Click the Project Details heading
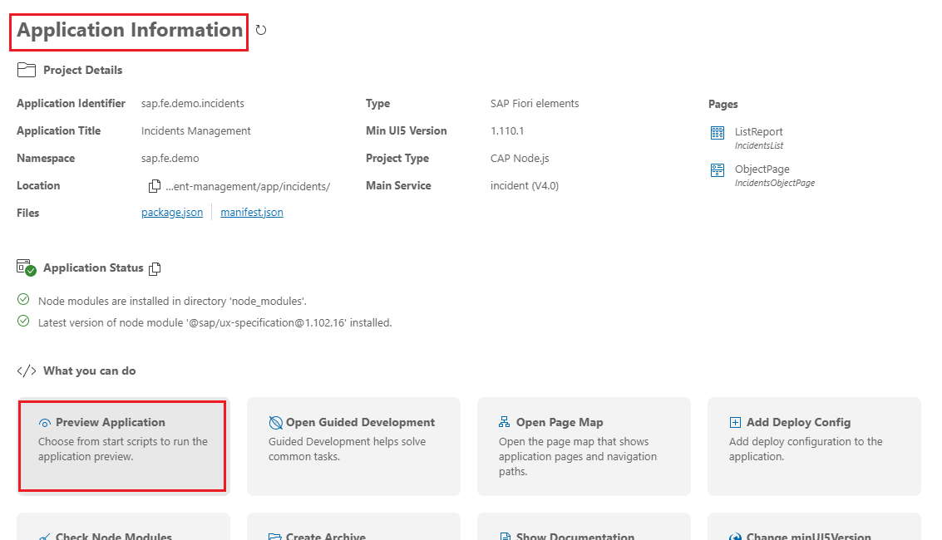The height and width of the screenshot is (540, 942). click(83, 70)
